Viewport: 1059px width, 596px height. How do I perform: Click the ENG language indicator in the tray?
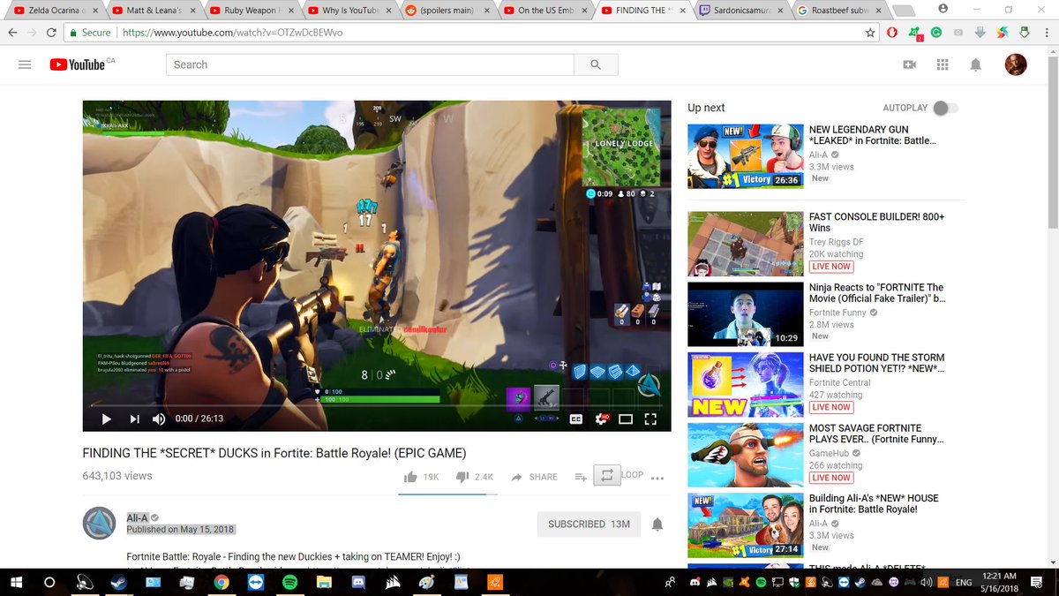click(x=965, y=583)
